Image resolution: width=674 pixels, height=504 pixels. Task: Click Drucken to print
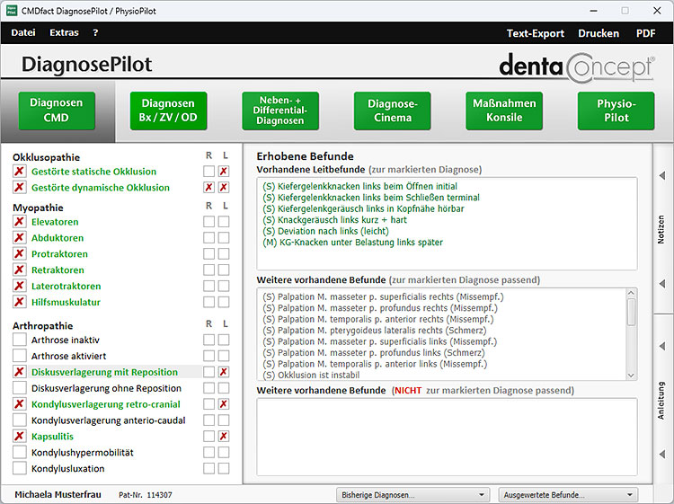coord(599,33)
